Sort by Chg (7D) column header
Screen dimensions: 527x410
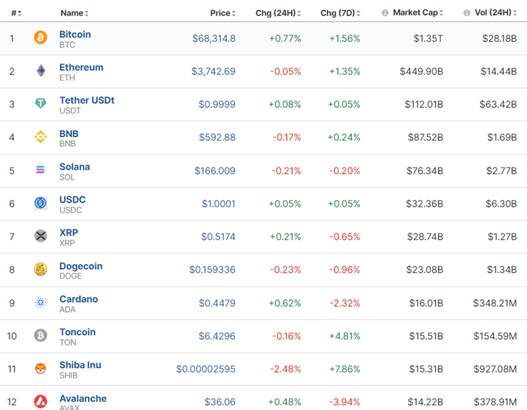[x=340, y=13]
